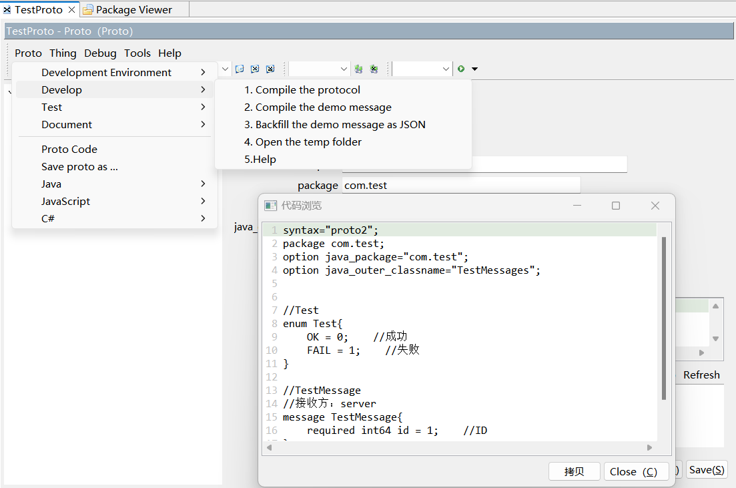Click the up arrow of the list above Refresh
Screen dimensions: 736x488
click(716, 306)
